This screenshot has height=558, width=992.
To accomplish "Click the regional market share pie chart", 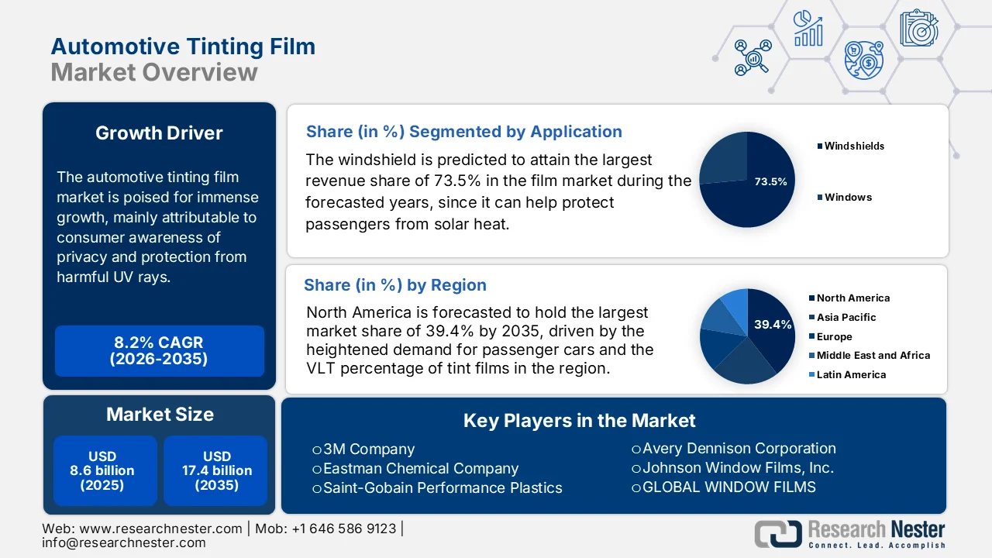I will click(x=746, y=336).
